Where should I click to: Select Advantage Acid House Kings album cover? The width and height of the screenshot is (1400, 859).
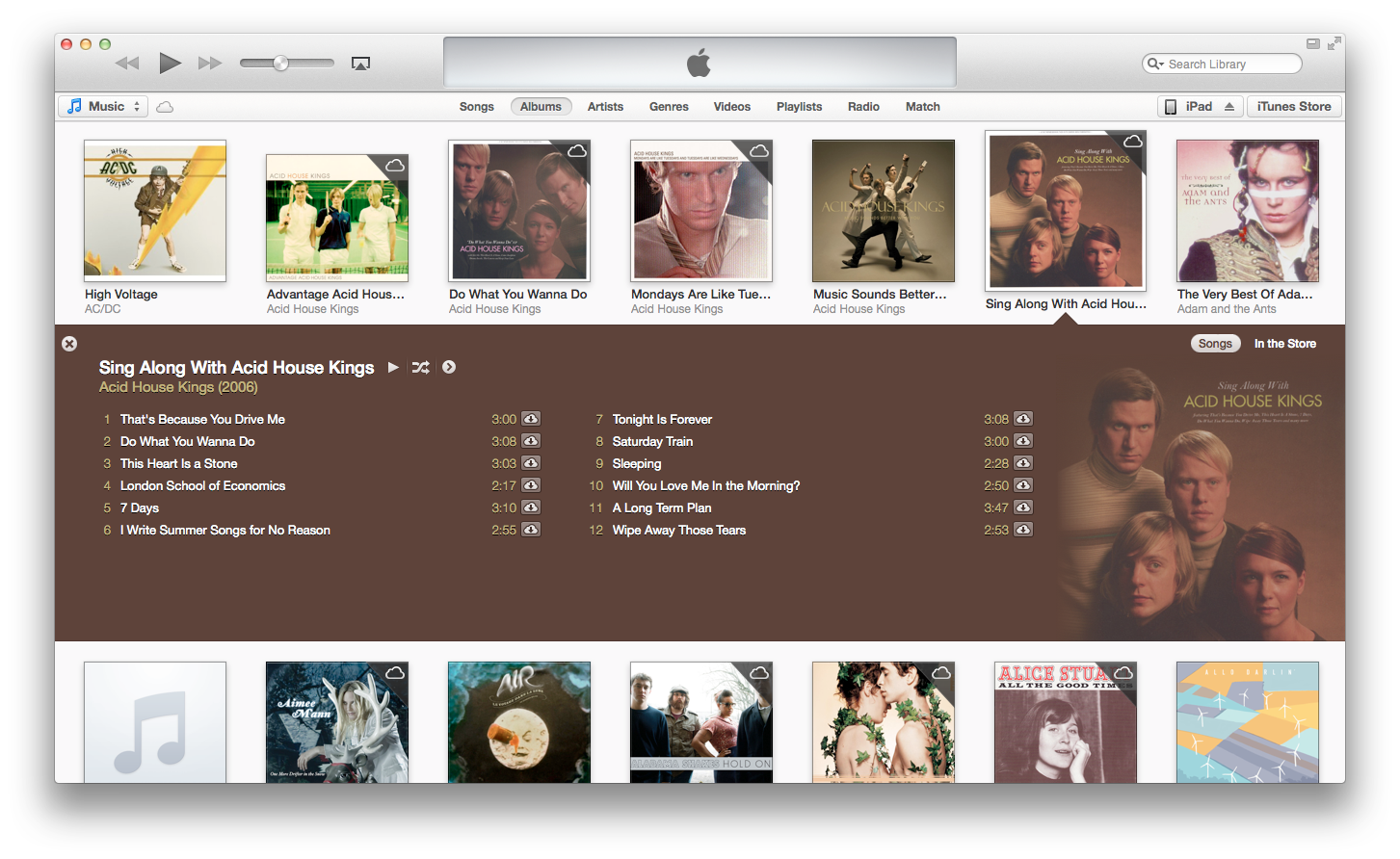click(x=337, y=218)
